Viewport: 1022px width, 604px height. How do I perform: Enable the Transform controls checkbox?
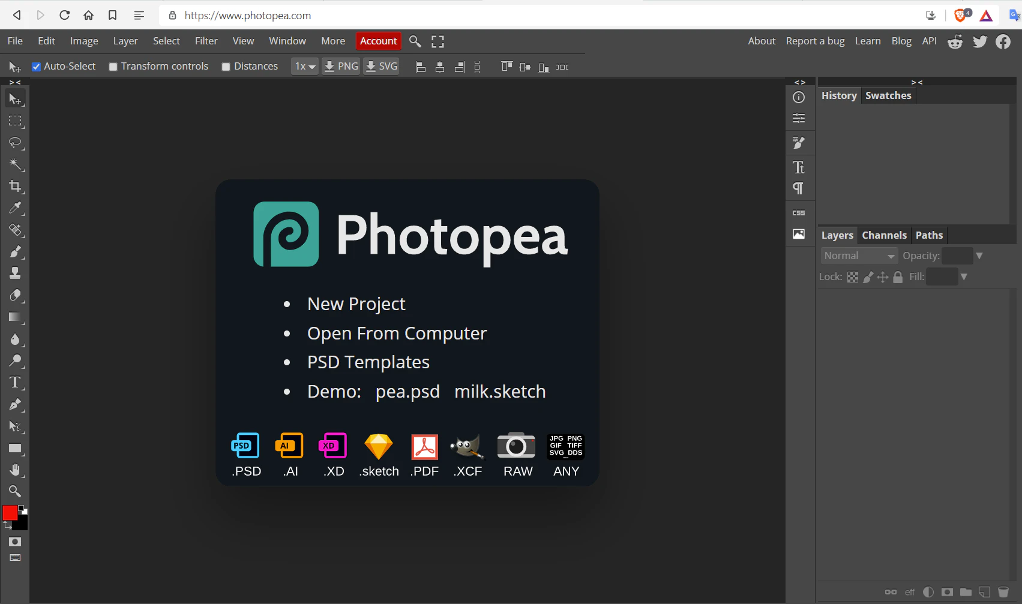(x=113, y=66)
